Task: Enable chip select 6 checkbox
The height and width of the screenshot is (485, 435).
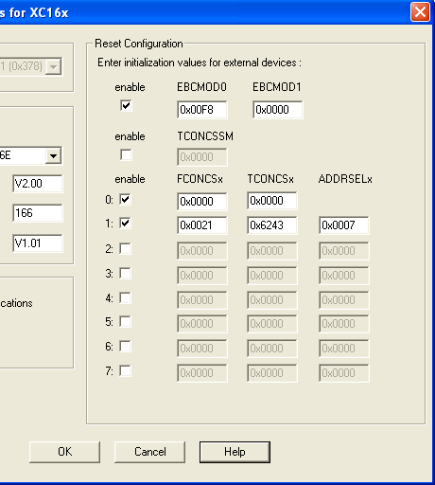Action: 125,347
